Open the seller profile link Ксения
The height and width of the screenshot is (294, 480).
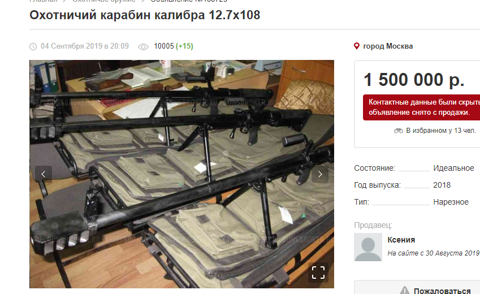click(x=401, y=240)
